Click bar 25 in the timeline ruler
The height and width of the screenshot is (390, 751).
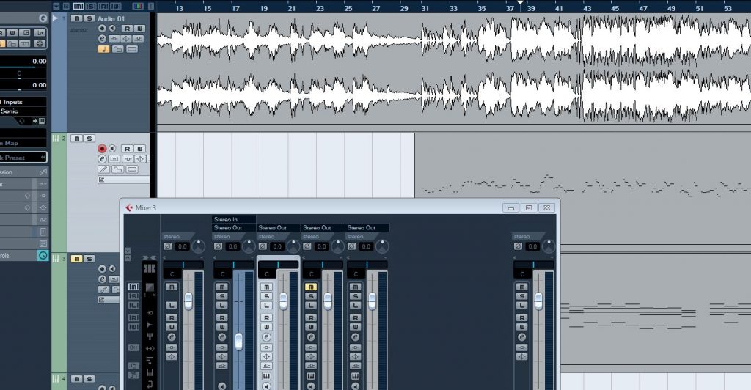tap(348, 8)
